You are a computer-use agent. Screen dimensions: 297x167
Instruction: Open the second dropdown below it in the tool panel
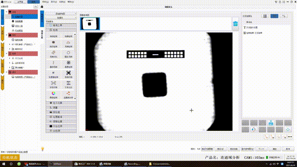tap(61, 18)
